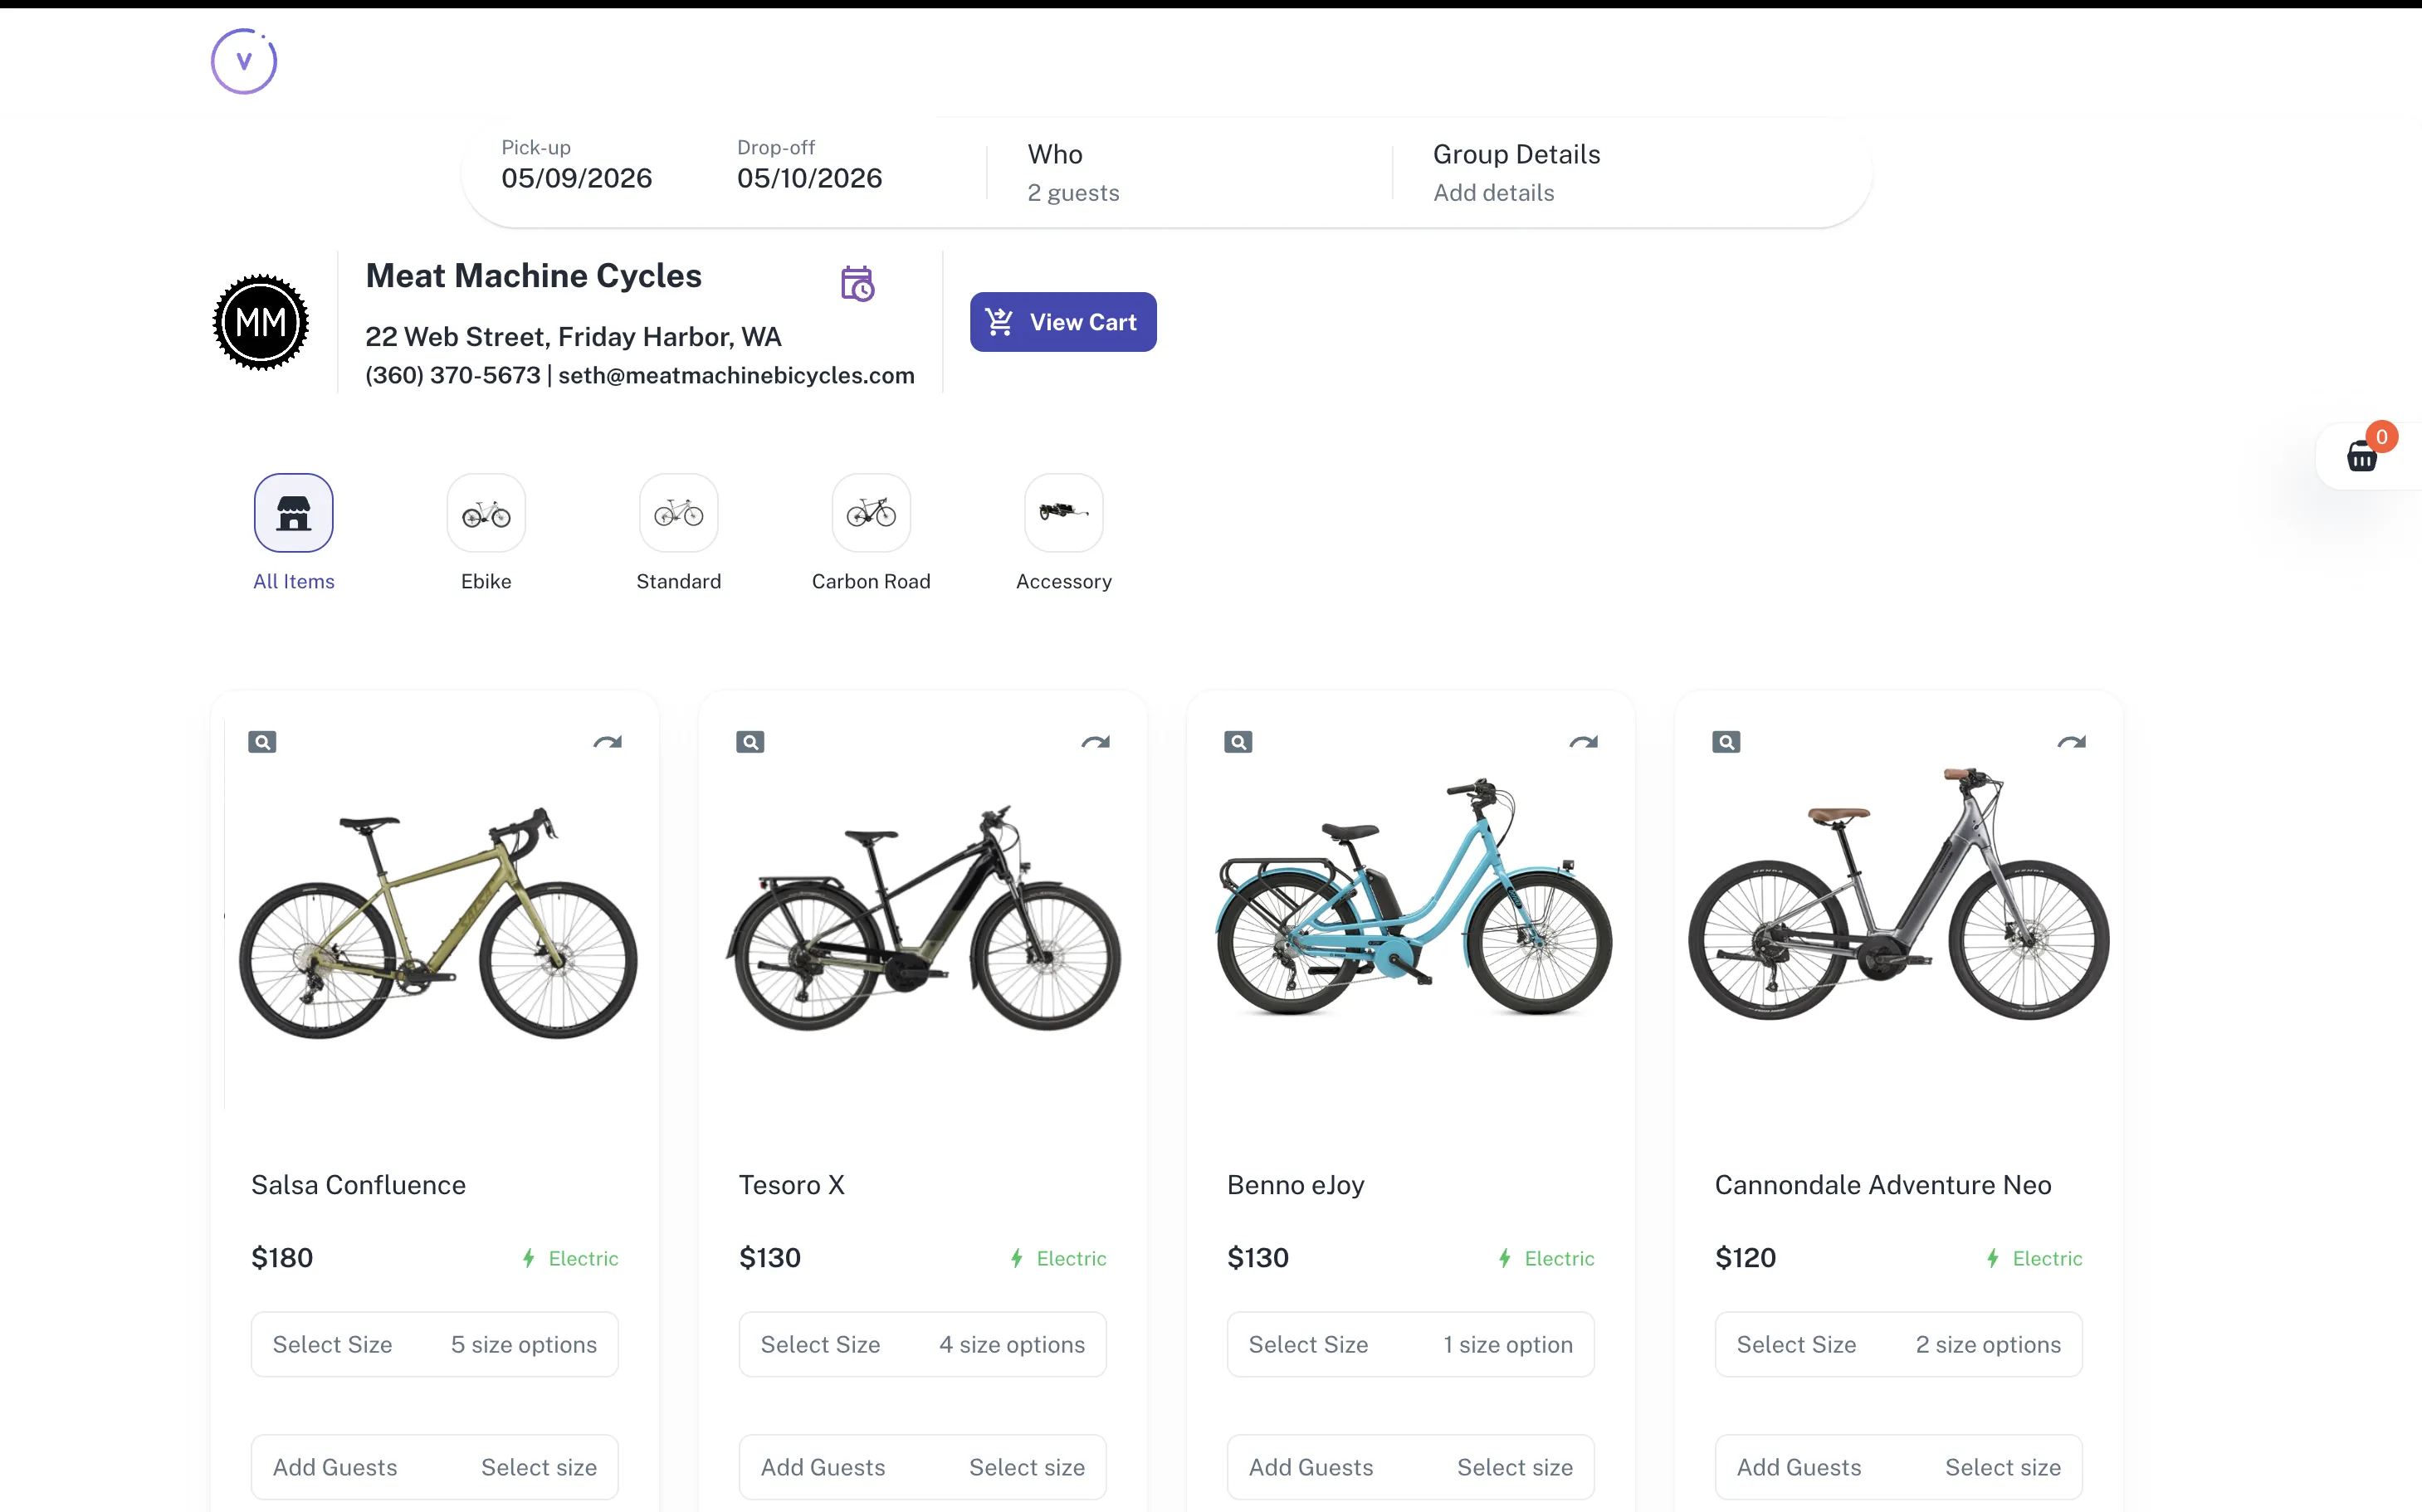Switch to the All Items category
The height and width of the screenshot is (1512, 2422).
point(293,513)
